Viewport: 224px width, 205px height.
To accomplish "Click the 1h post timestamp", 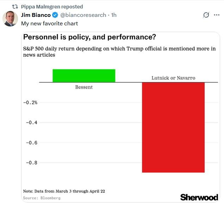I will tap(114, 15).
